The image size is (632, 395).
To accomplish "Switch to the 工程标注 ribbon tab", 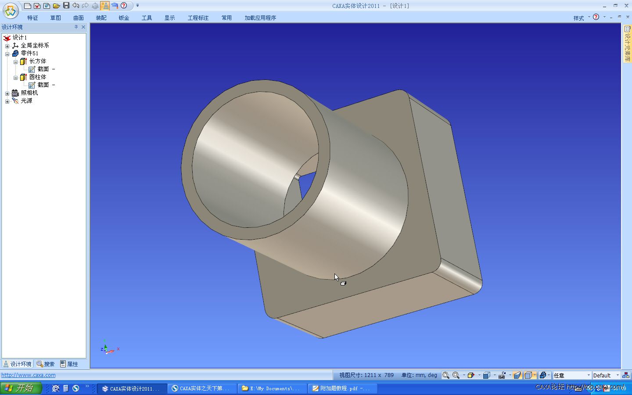I will pos(198,18).
